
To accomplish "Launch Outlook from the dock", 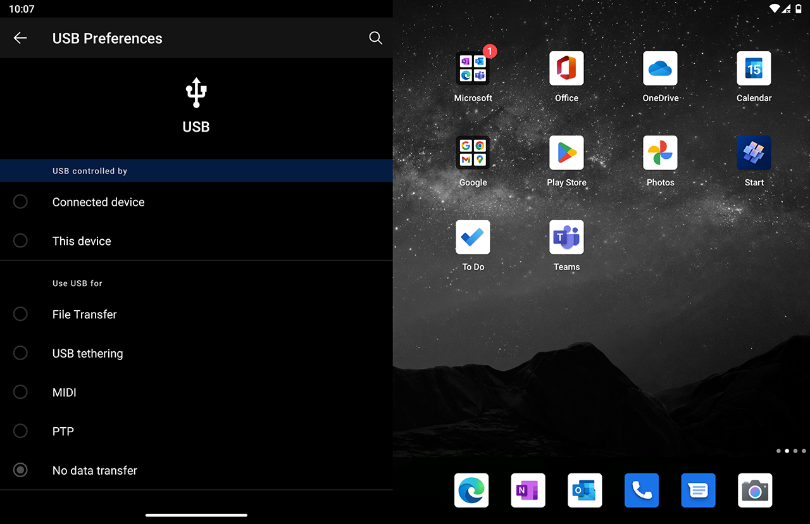I will pos(585,490).
